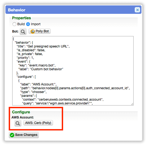Grab the textarea resize handle corner
148x147 pixels.
(x=132, y=104)
